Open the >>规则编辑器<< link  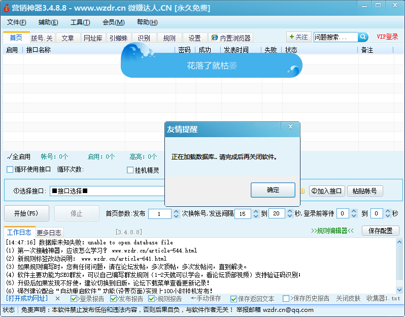tap(332, 231)
